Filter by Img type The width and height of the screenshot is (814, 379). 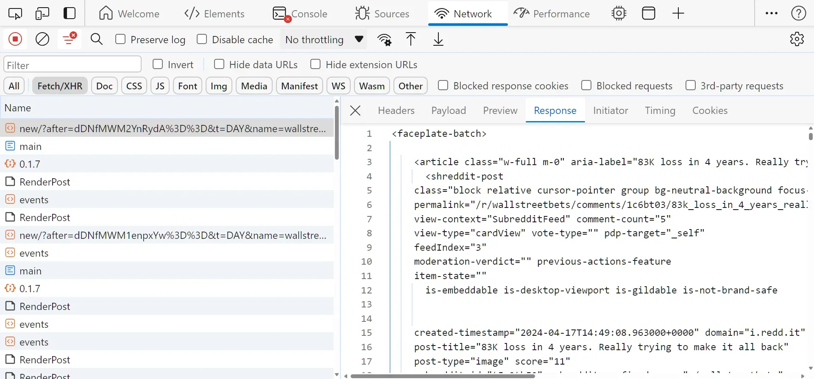[219, 86]
